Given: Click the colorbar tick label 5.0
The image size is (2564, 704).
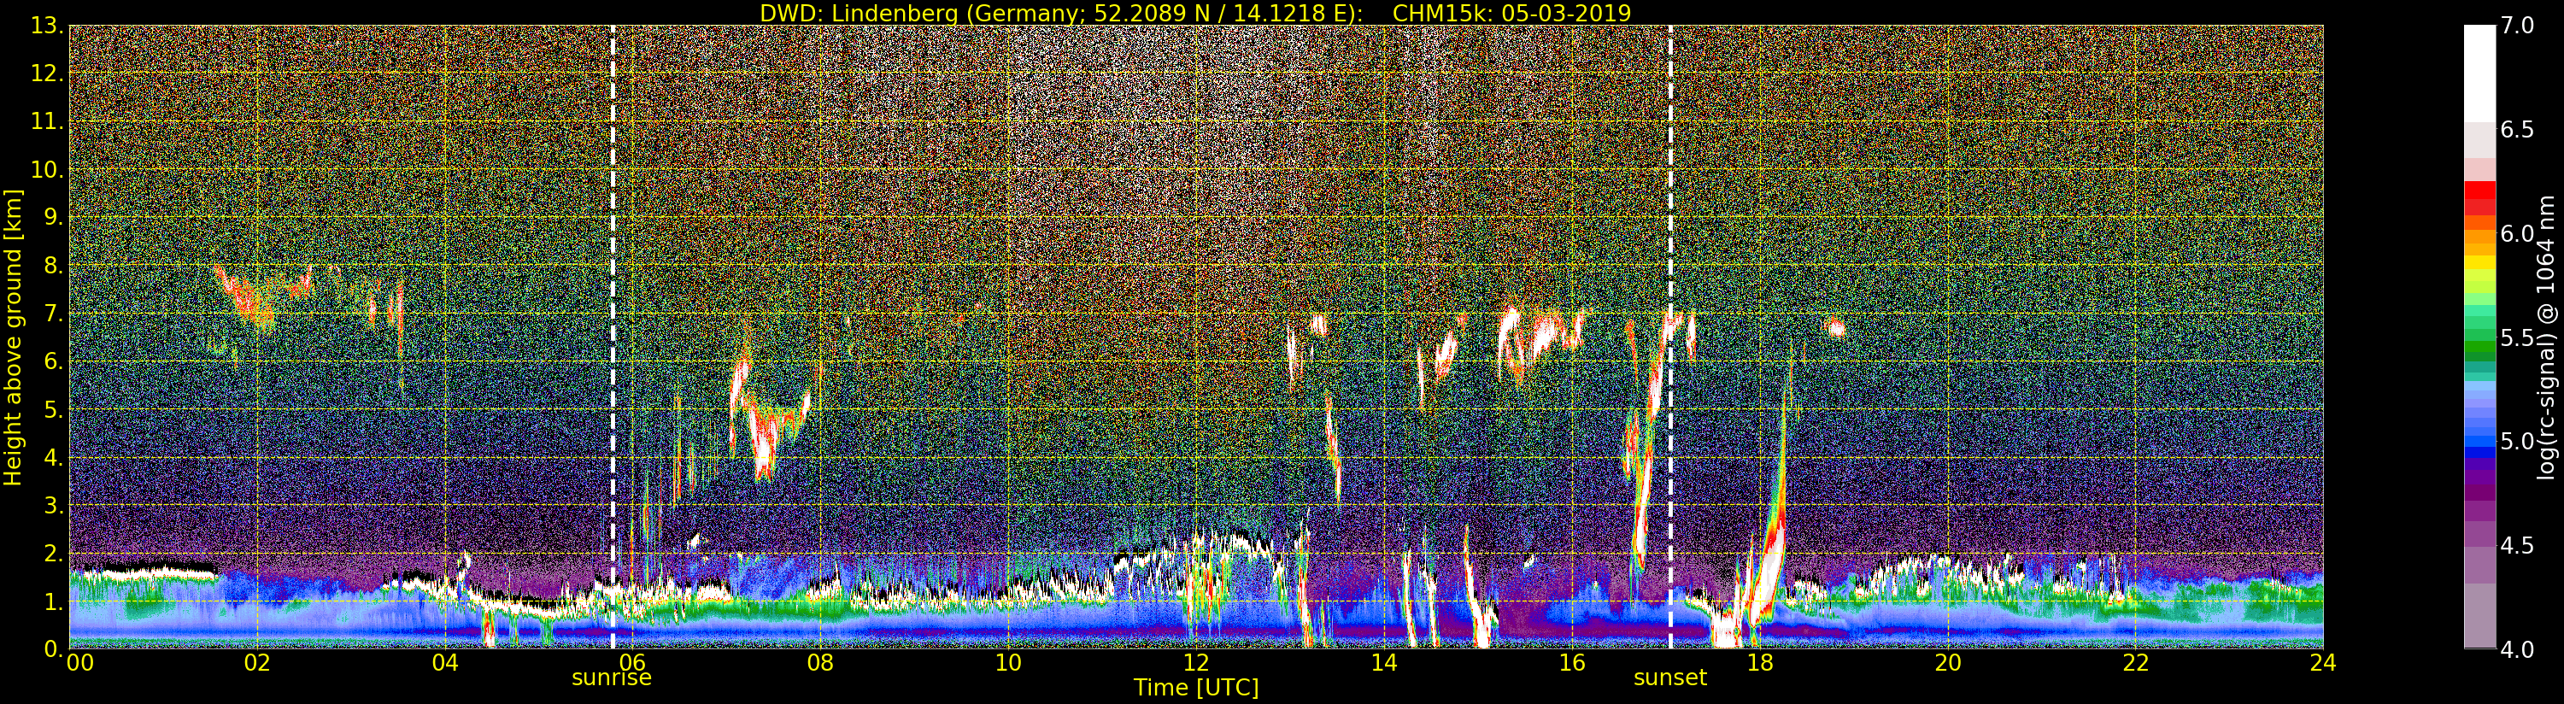Looking at the screenshot, I should click(2518, 441).
